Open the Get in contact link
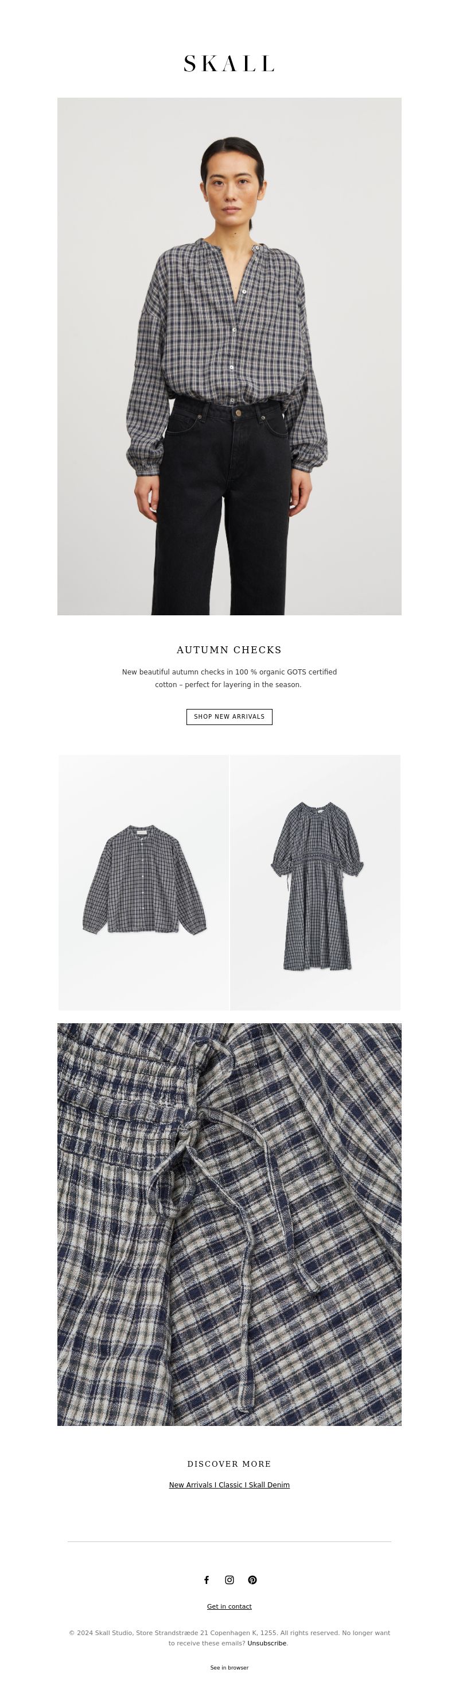Viewport: 459px width, 1700px height. click(x=229, y=1606)
